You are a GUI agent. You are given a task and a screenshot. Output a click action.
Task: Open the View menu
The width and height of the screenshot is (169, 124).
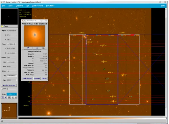[10, 6]
